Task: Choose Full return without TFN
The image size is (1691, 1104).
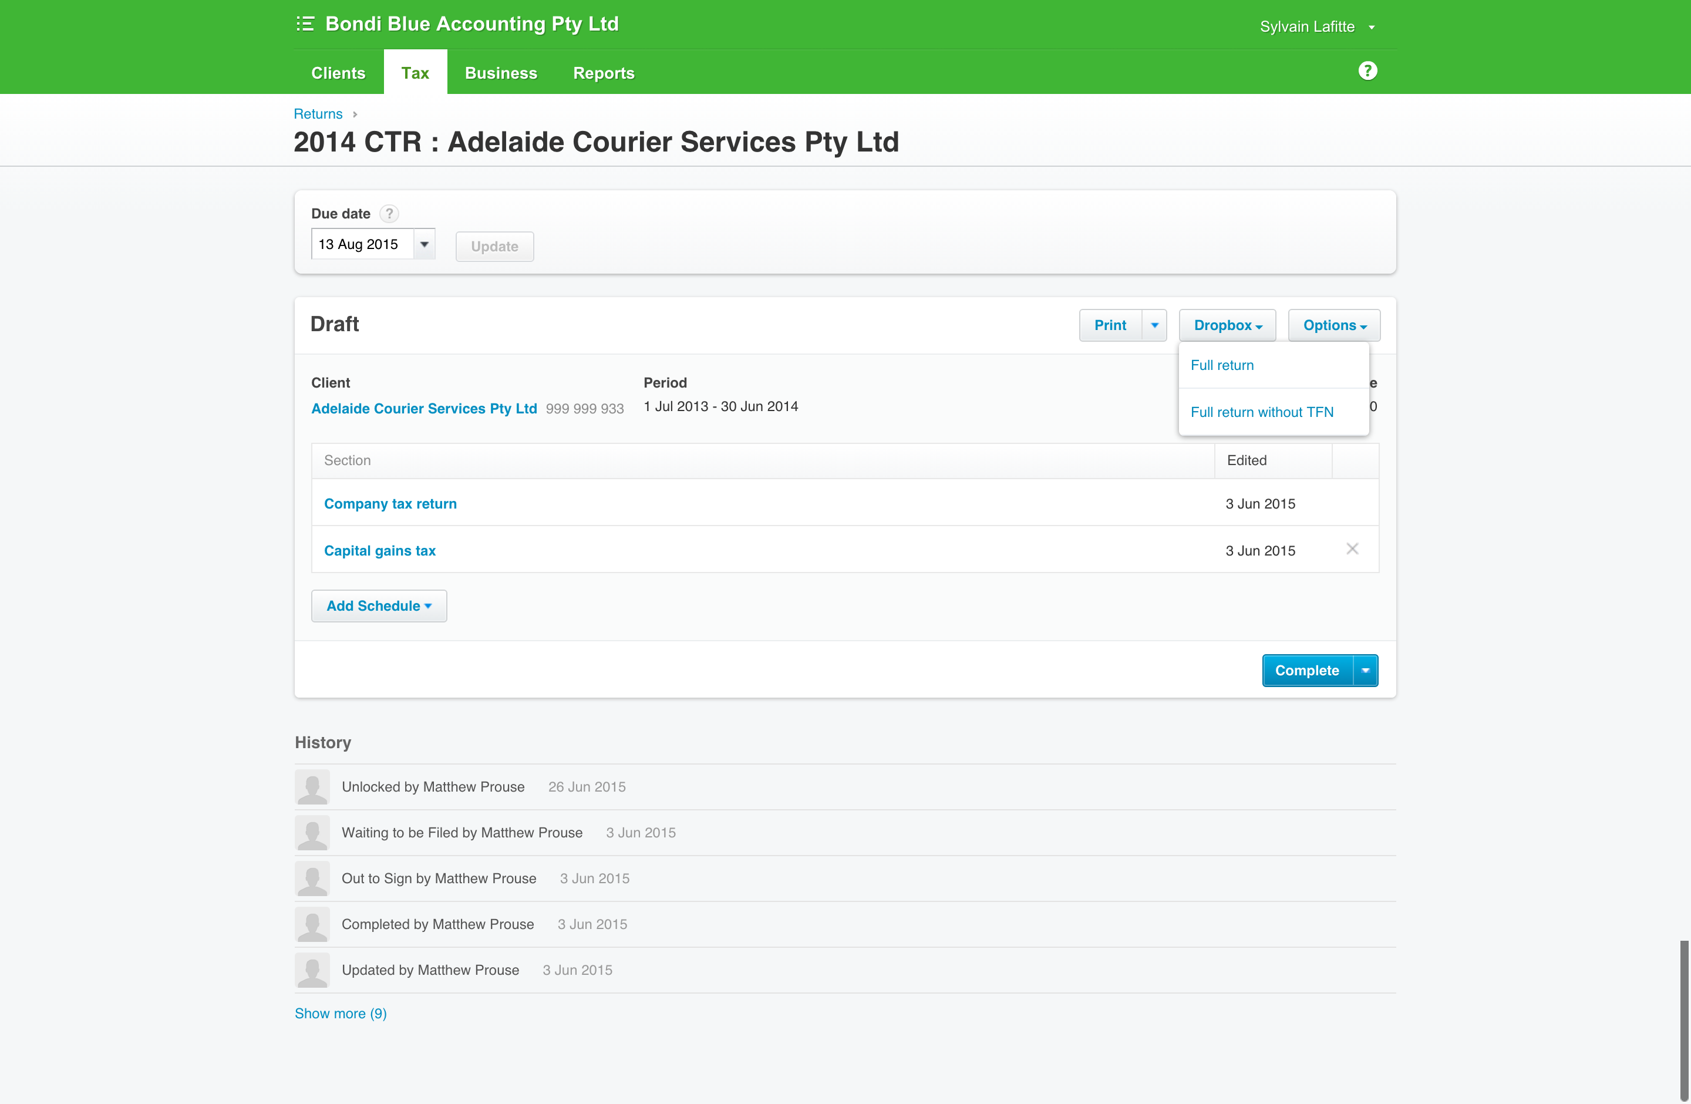Action: click(x=1261, y=412)
